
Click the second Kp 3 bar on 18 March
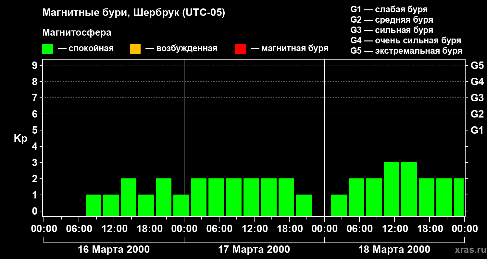point(409,189)
